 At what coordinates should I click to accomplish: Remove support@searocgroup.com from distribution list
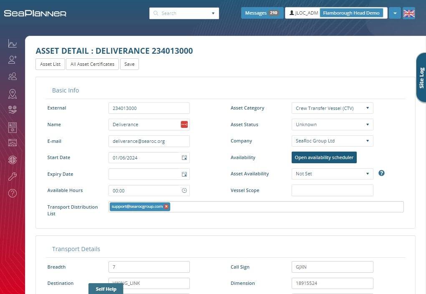166,207
